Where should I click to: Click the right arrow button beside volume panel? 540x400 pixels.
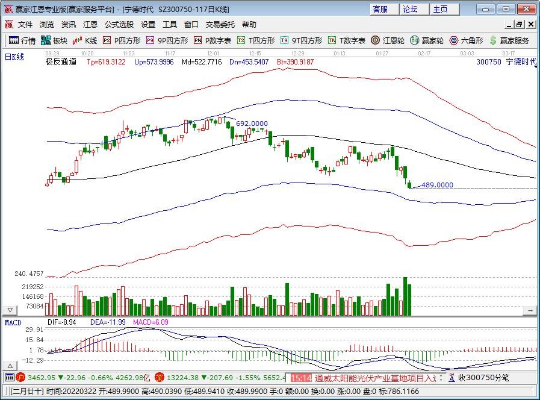tap(530, 311)
